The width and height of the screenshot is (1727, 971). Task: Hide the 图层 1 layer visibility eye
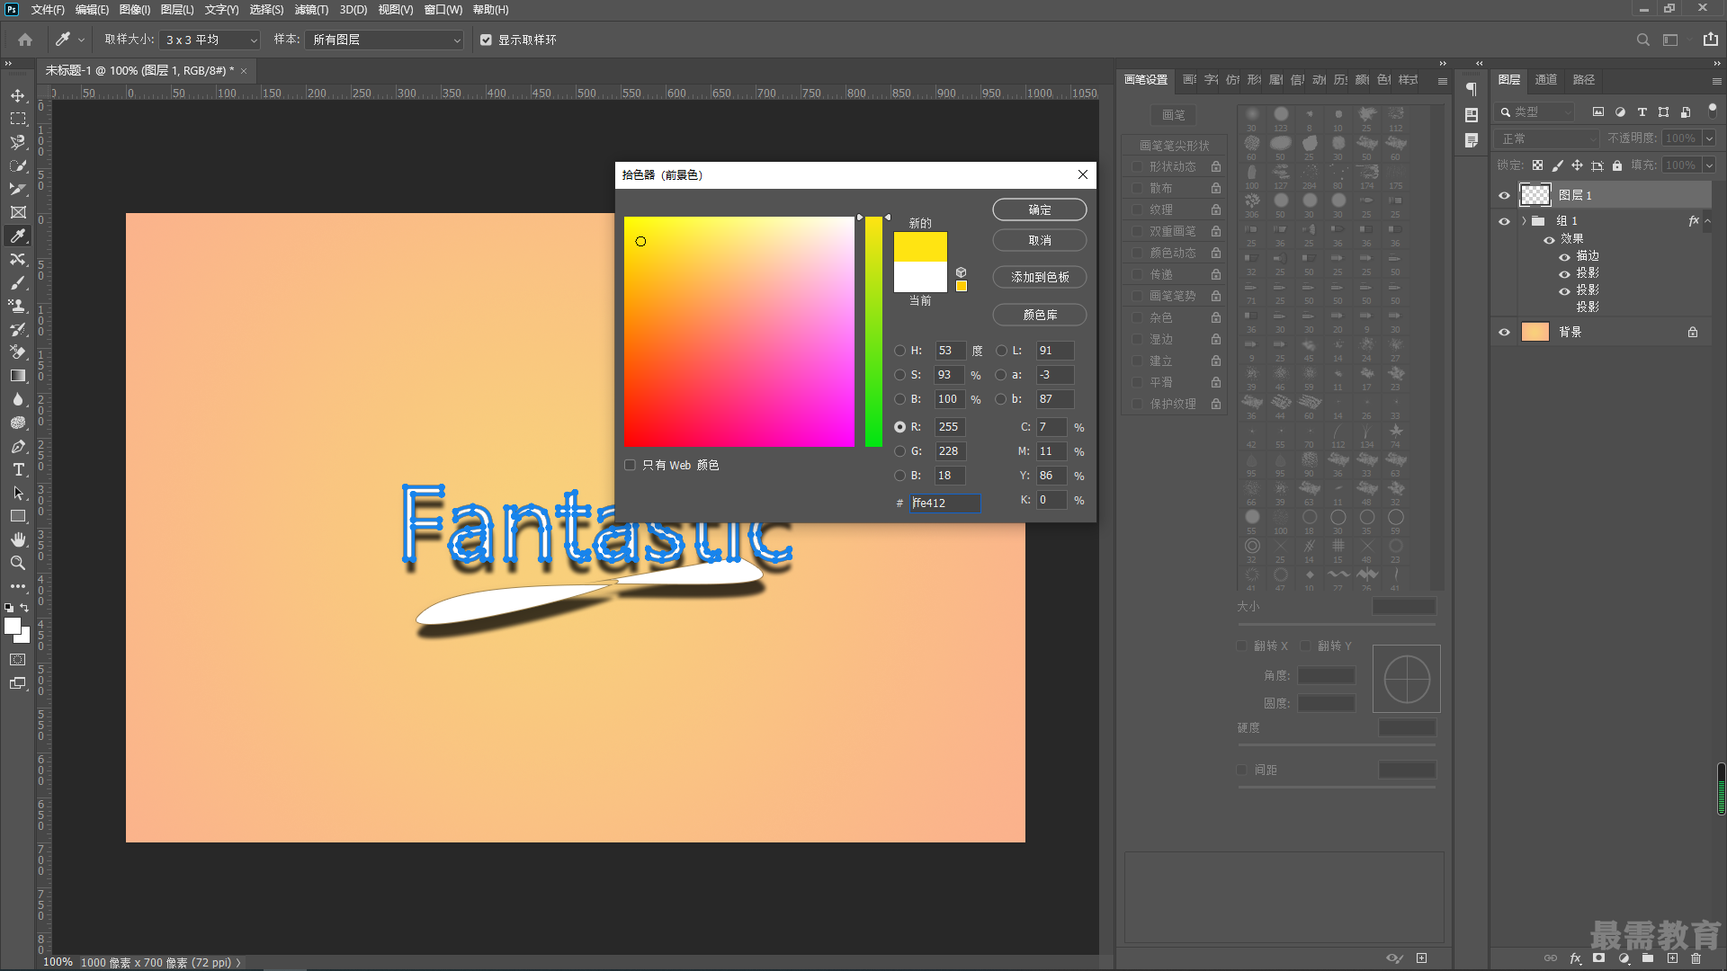[x=1504, y=195]
